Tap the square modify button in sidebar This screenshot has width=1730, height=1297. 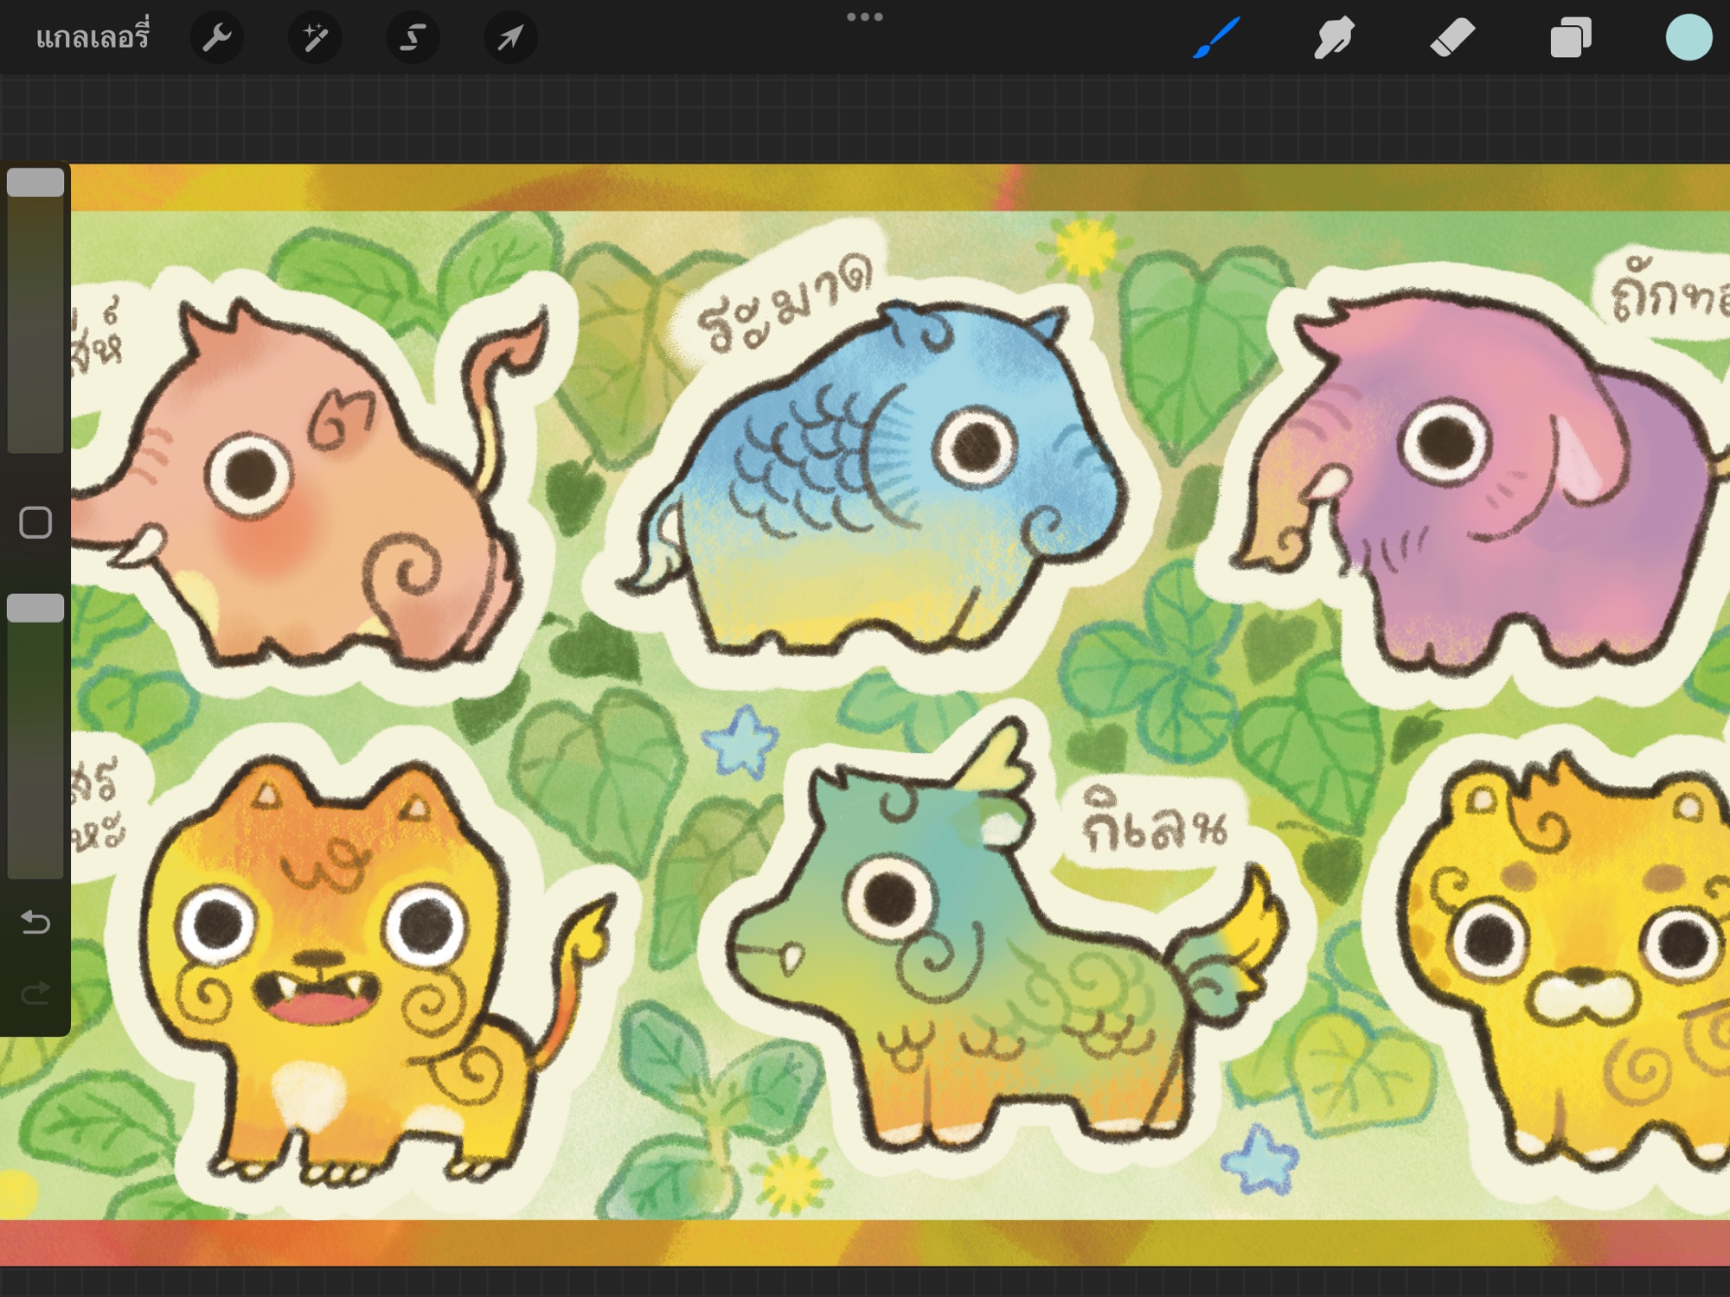click(35, 522)
